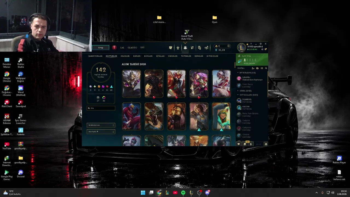Open the chat bubble icon at client bottom
The height and width of the screenshot is (197, 350).
tap(238, 144)
